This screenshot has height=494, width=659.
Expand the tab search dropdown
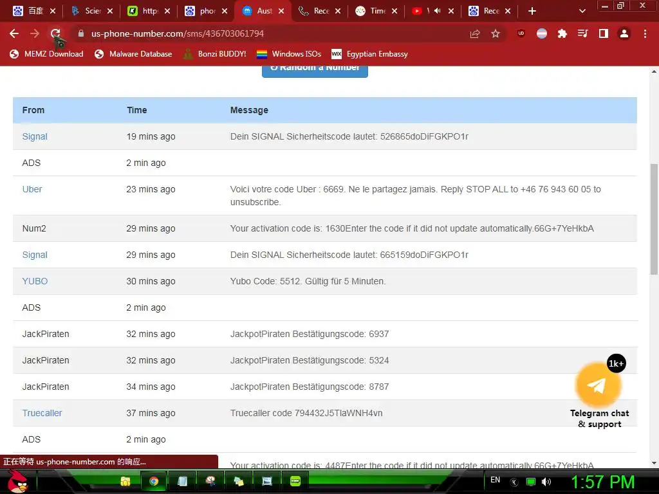click(582, 11)
